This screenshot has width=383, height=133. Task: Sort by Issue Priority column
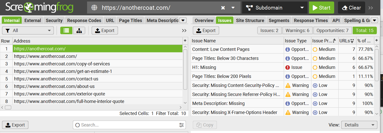click(325, 41)
